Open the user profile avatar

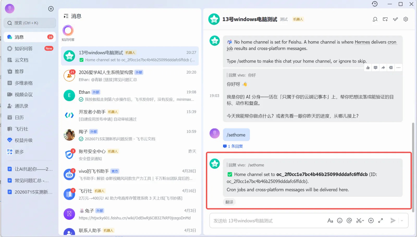10,9
